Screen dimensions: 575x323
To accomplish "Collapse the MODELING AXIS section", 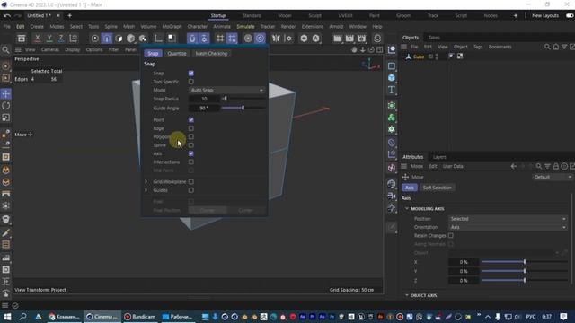I will pos(407,209).
